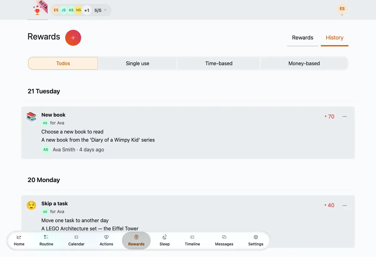The width and height of the screenshot is (376, 257).
Task: Switch to the History tab
Action: coord(335,38)
